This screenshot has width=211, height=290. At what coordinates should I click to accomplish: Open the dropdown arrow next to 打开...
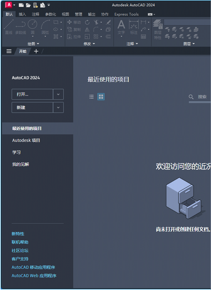[x=58, y=94]
